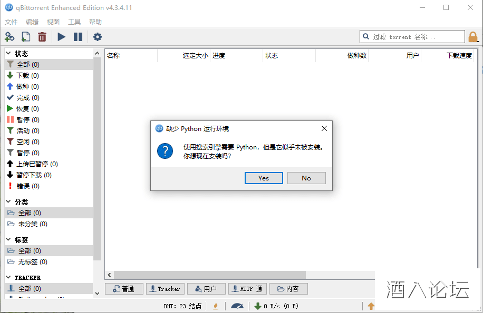Click the torrent name filter field
Viewport: 483px width, 313px height.
pyautogui.click(x=412, y=37)
